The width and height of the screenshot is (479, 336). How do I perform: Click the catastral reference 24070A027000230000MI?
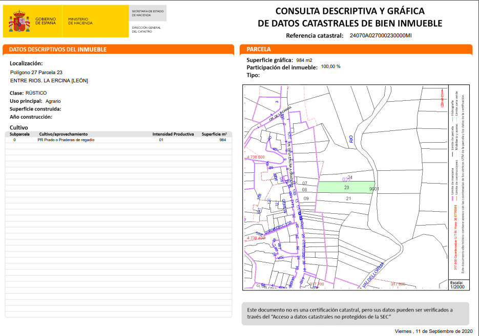[381, 35]
